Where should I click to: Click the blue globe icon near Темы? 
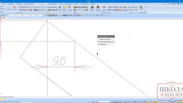pos(171,4)
